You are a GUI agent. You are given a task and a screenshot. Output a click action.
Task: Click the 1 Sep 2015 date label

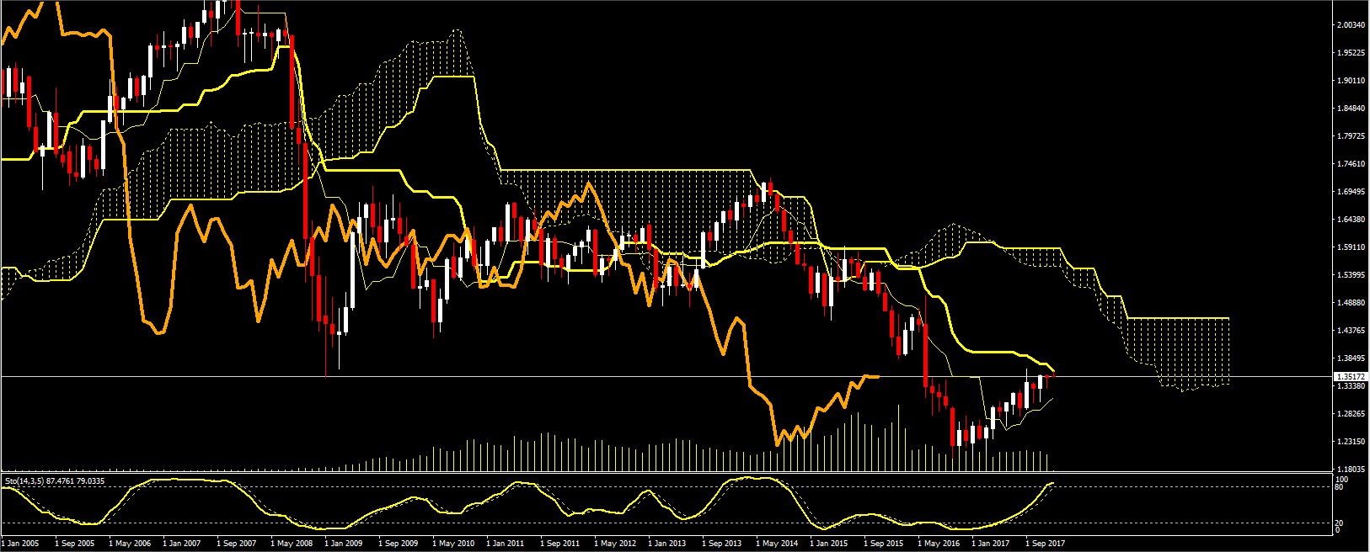pos(882,544)
